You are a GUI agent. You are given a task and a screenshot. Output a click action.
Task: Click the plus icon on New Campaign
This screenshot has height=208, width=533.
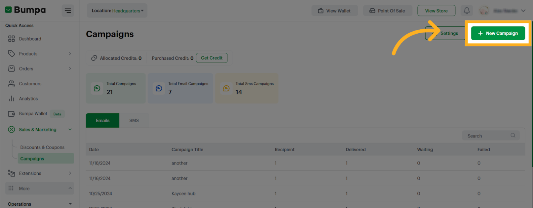[480, 33]
